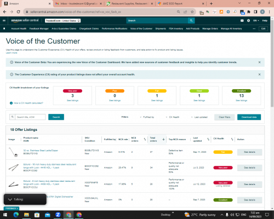Screen dimensions: 274x219
Task: Open the Seller Central hamburger menu
Action: (x=4, y=21)
